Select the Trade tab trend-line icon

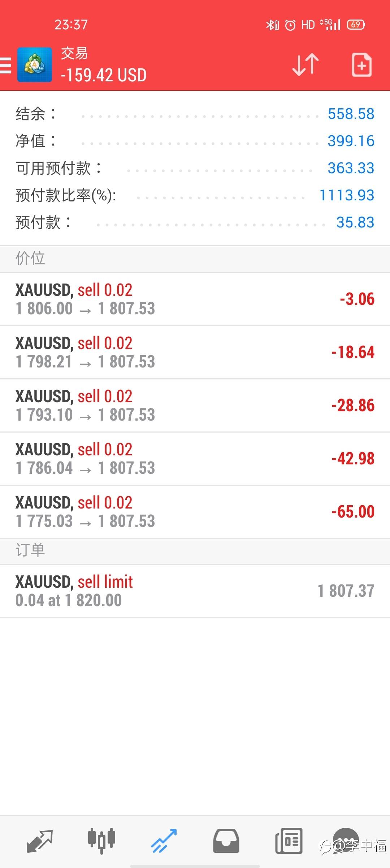coord(164,841)
